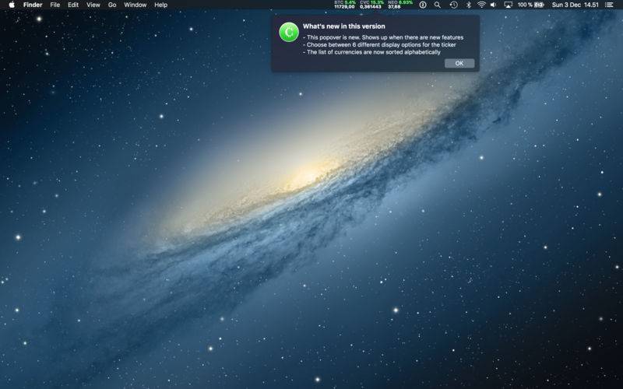The width and height of the screenshot is (623, 389).
Task: Open Spotlight search magnifier
Action: (x=438, y=5)
